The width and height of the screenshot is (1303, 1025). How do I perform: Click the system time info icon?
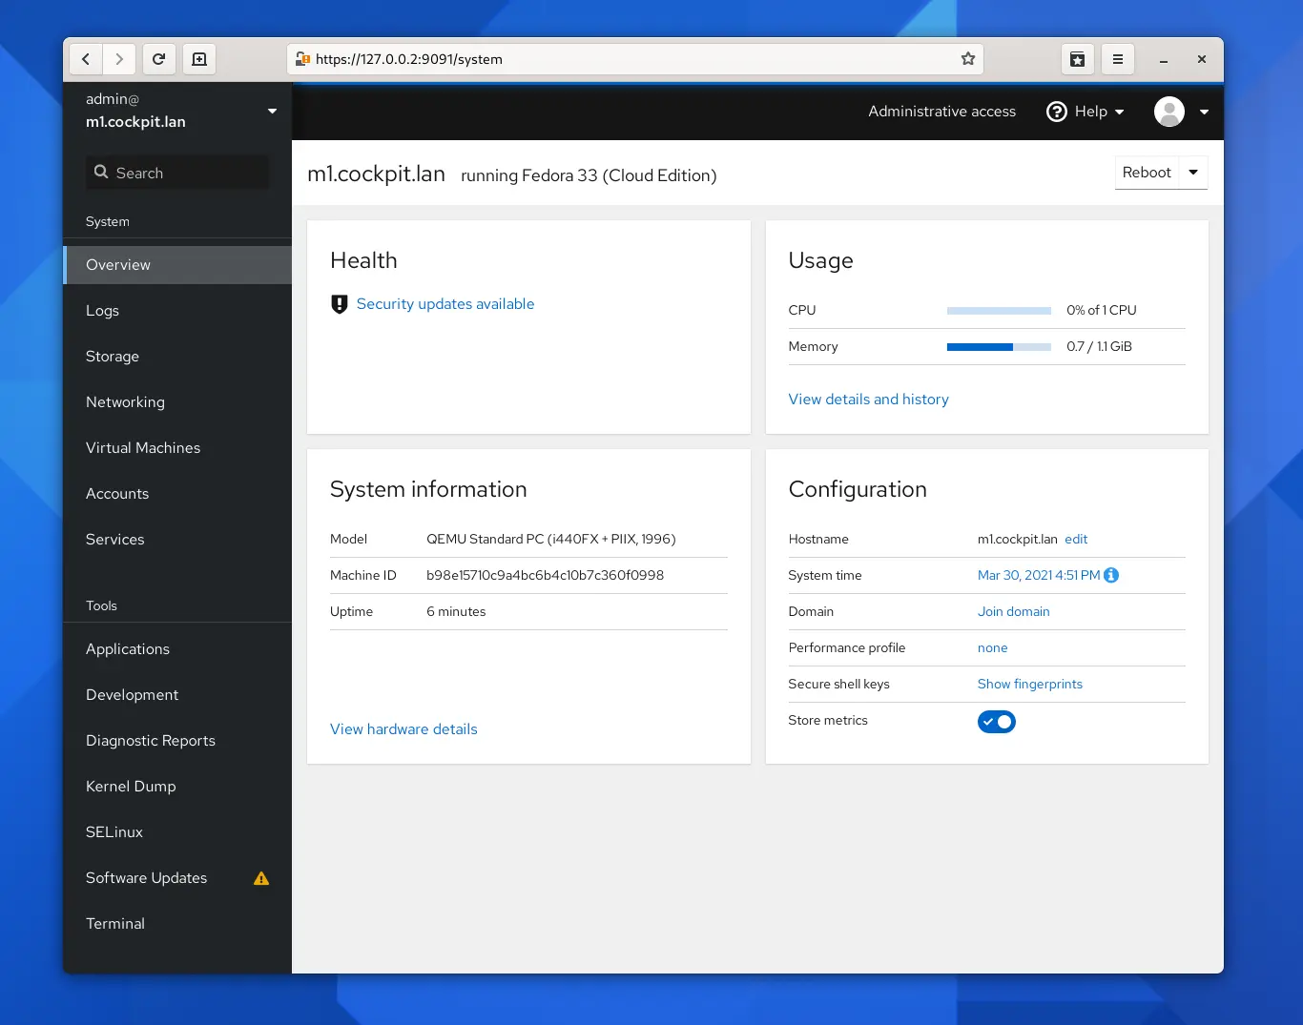1111,575
